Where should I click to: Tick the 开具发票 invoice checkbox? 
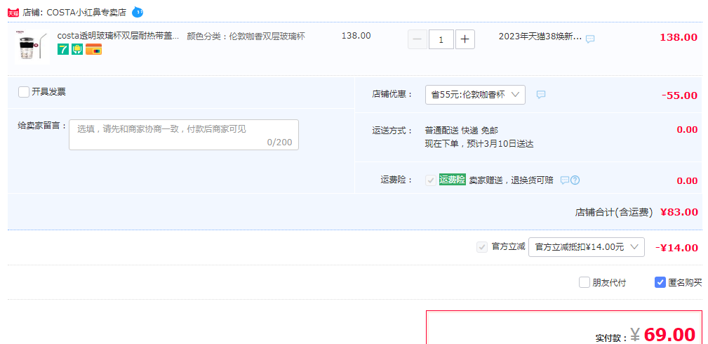pyautogui.click(x=24, y=92)
